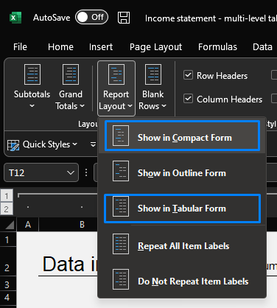Select row 1 header
The height and width of the screenshot is (308, 277).
[x=7, y=239]
